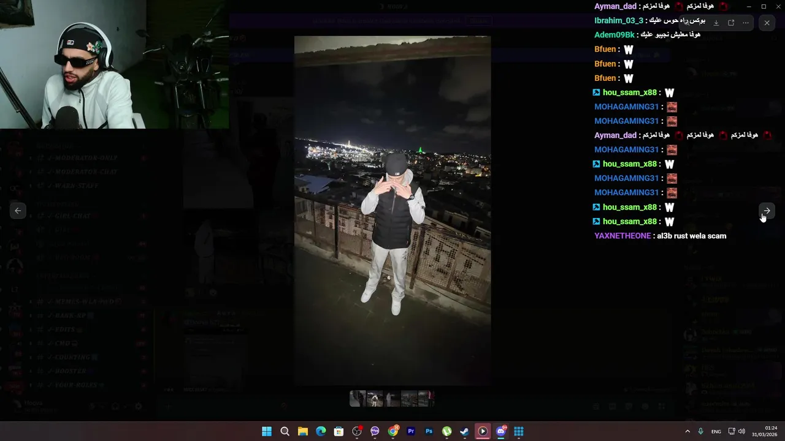Open File Explorer from taskbar

coord(303,431)
